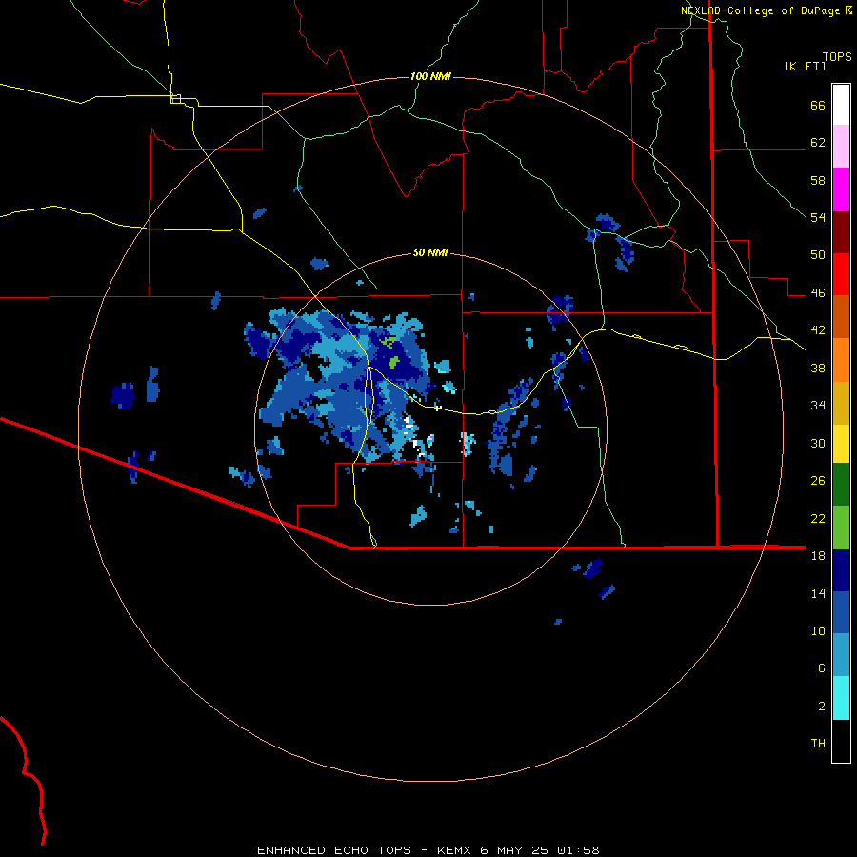Click the "100 NMI" range ring label
The width and height of the screenshot is (857, 857).
[x=430, y=76]
